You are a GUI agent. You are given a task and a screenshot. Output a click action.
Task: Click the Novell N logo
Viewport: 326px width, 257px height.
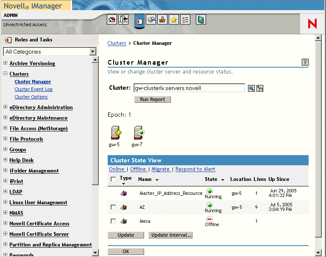tap(312, 23)
